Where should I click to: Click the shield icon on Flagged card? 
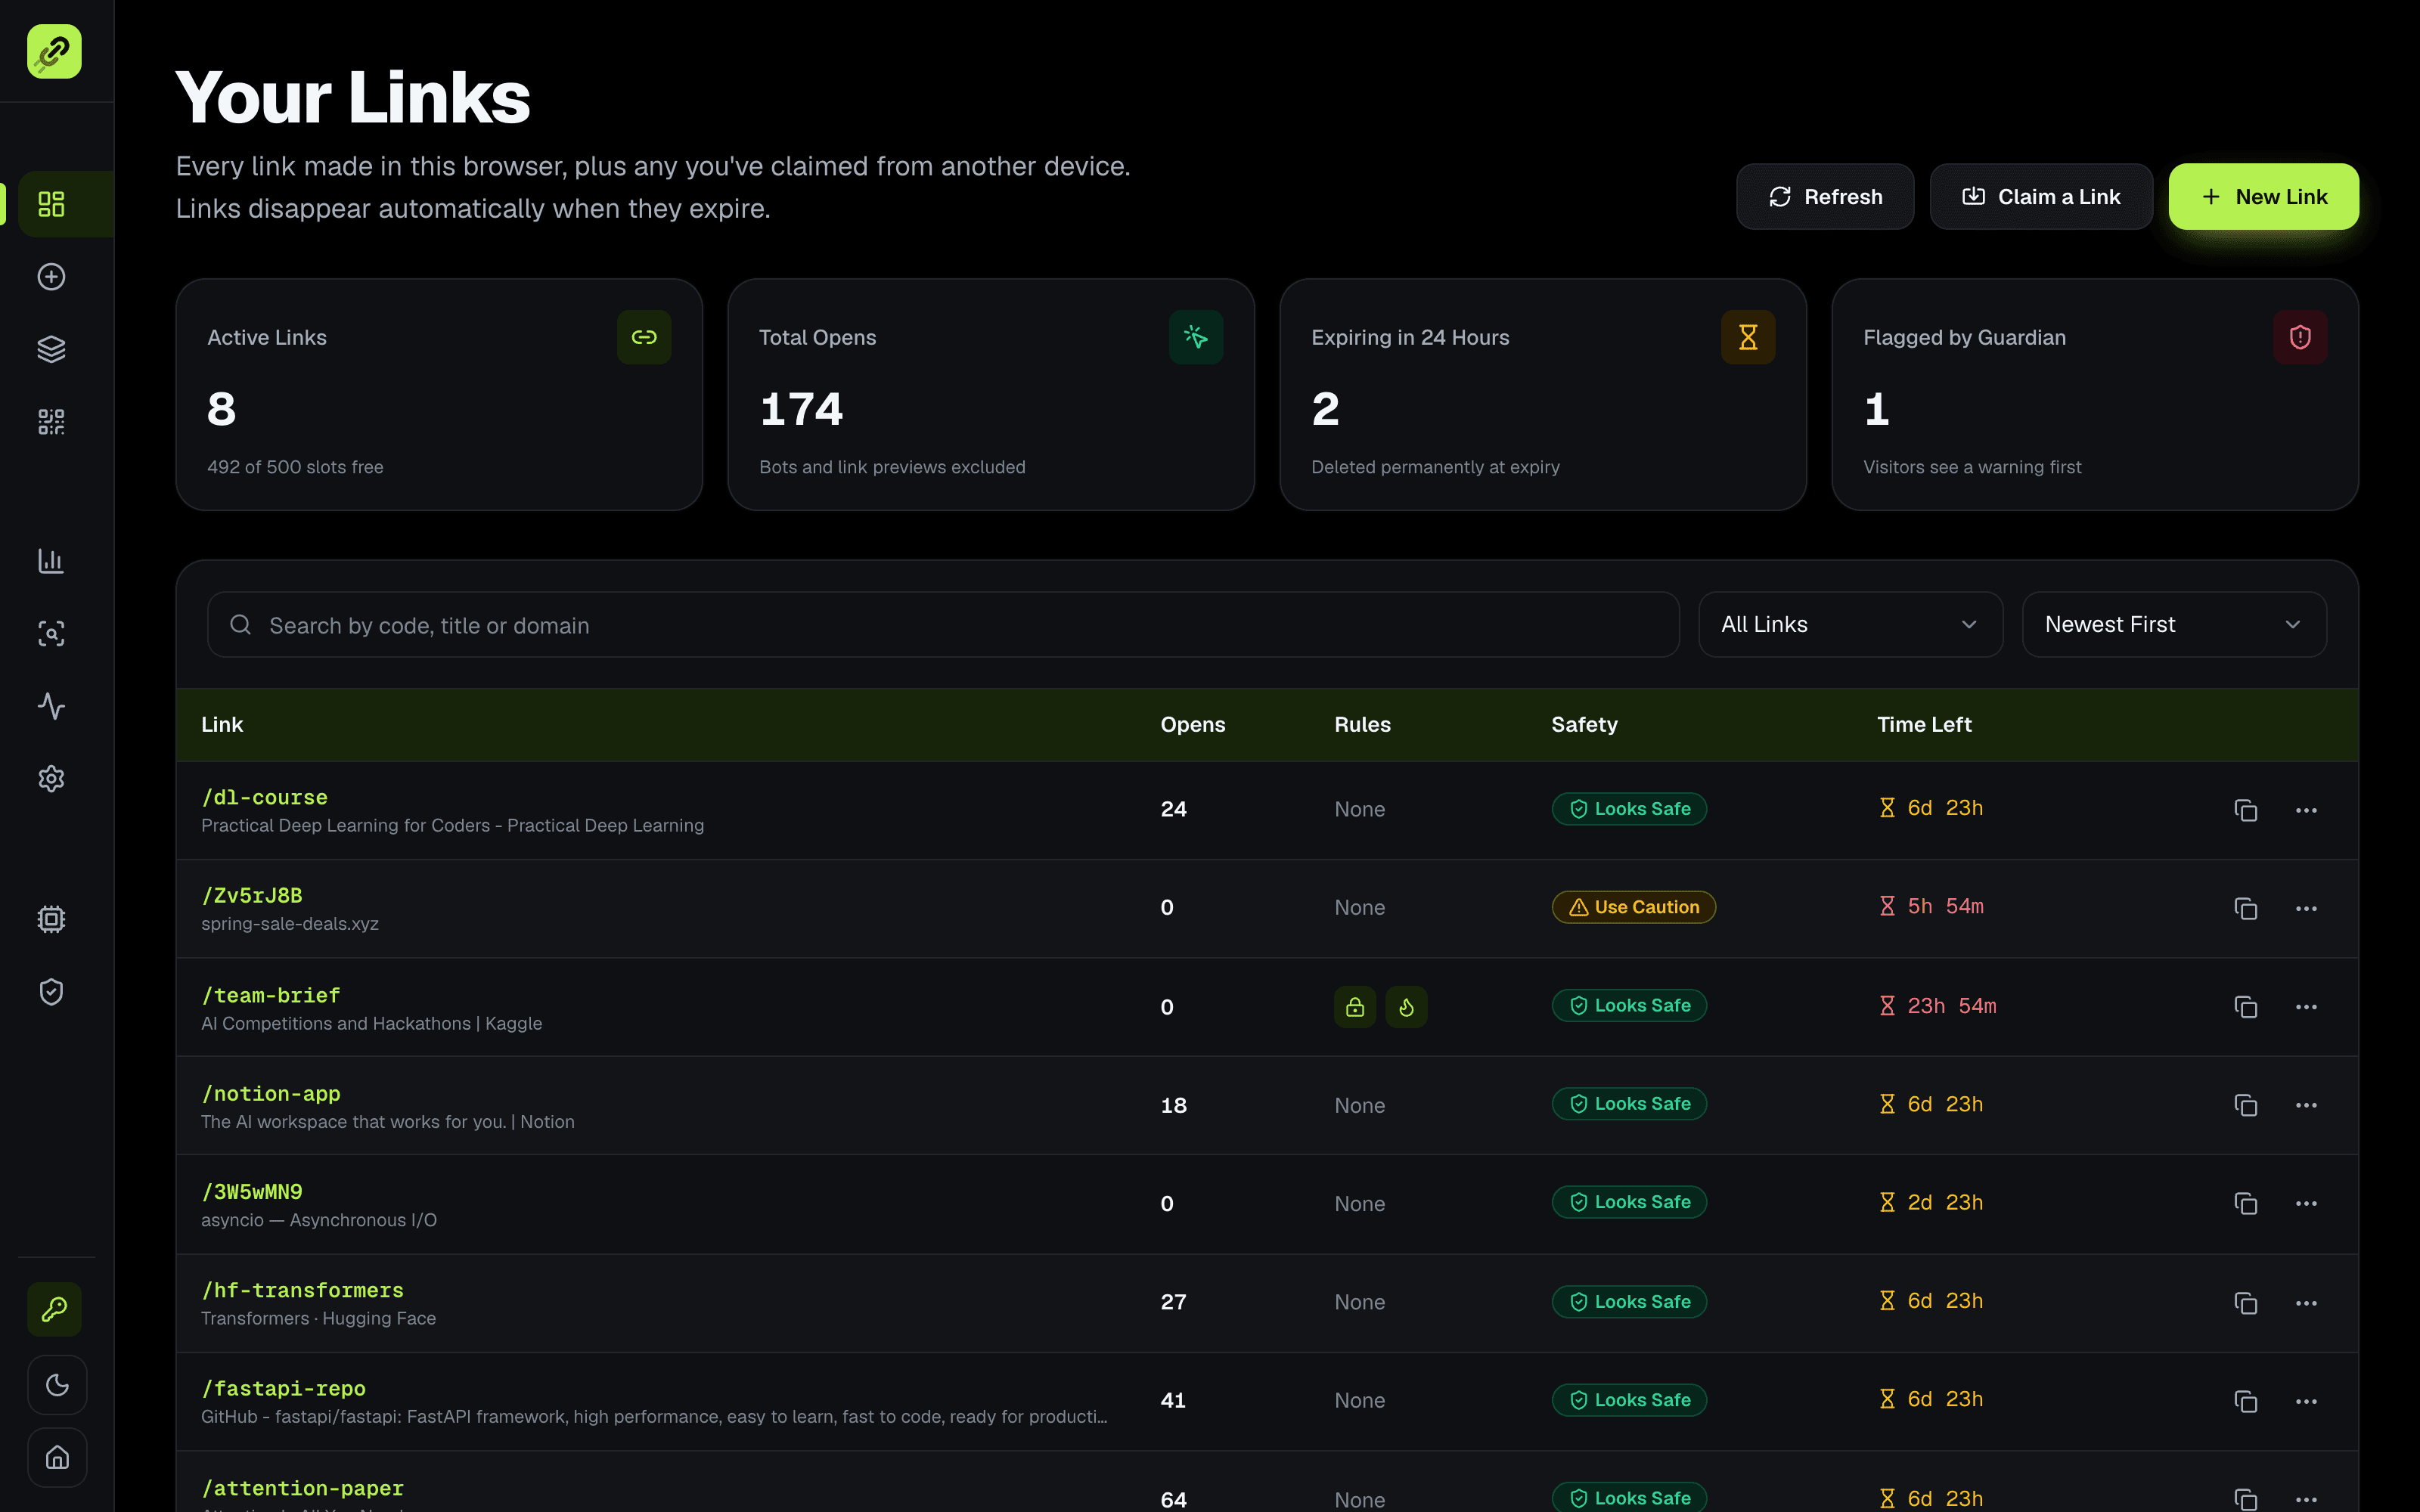tap(2300, 337)
